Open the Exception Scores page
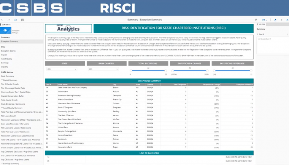Image resolution: width=289 pixels, height=165 pixels. tap(8, 51)
